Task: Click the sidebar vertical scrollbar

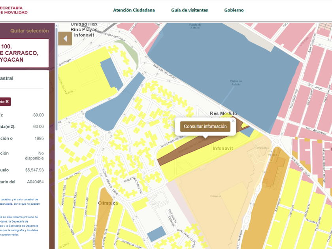Action: coord(56,79)
